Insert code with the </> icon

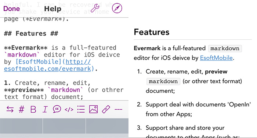coord(69,109)
